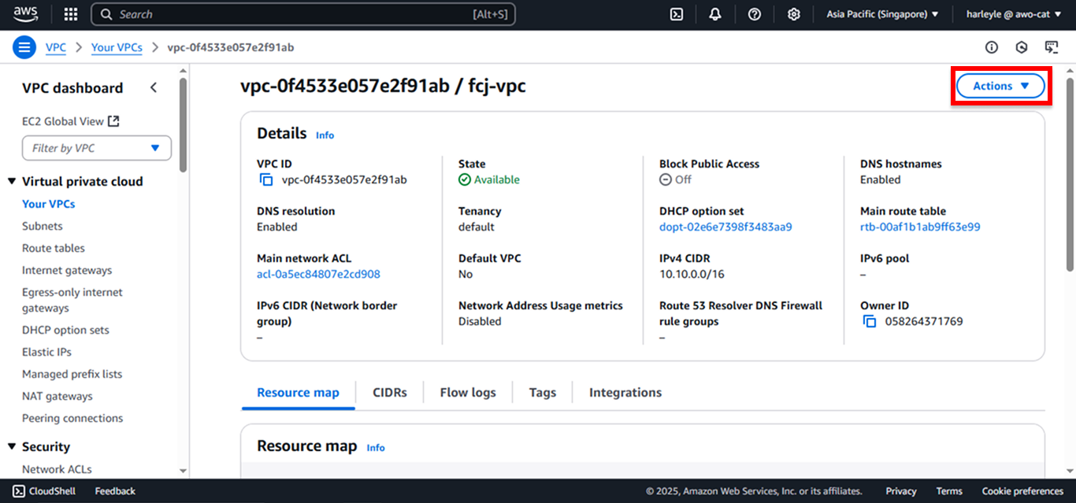Go to VPC breadcrumb link
Image resolution: width=1076 pixels, height=503 pixels.
coord(56,47)
